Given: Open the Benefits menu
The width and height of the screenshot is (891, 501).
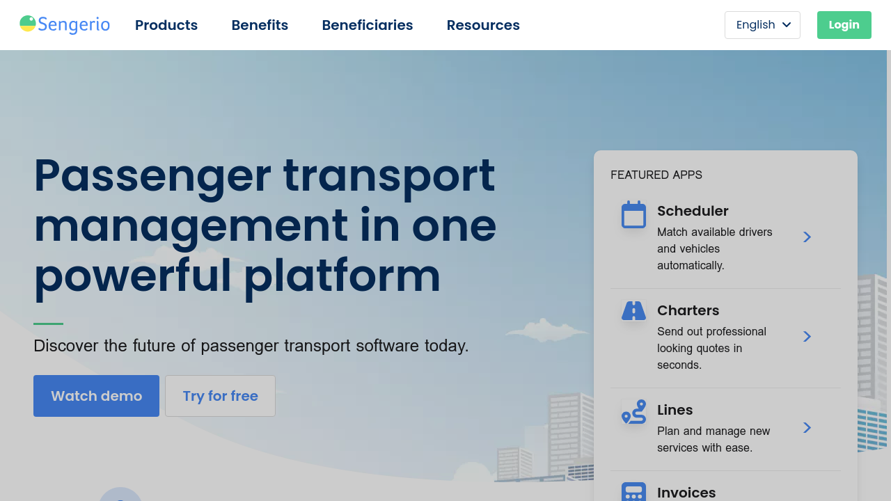Looking at the screenshot, I should click(260, 25).
